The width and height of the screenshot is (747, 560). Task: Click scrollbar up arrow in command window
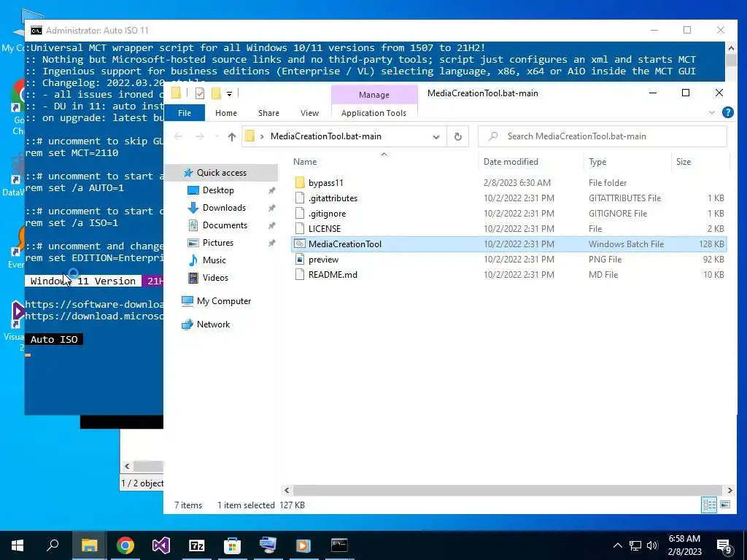click(730, 47)
